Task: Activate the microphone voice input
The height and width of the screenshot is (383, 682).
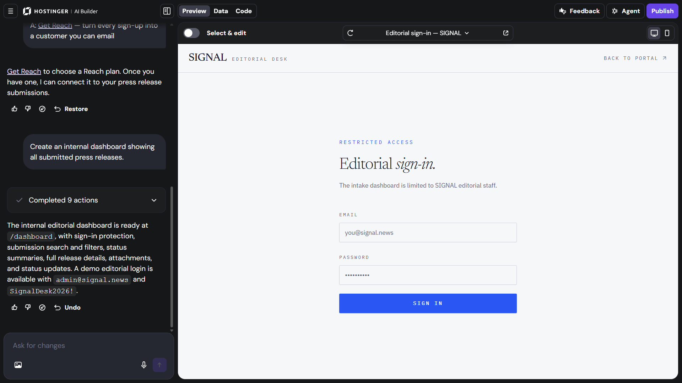Action: [x=144, y=365]
